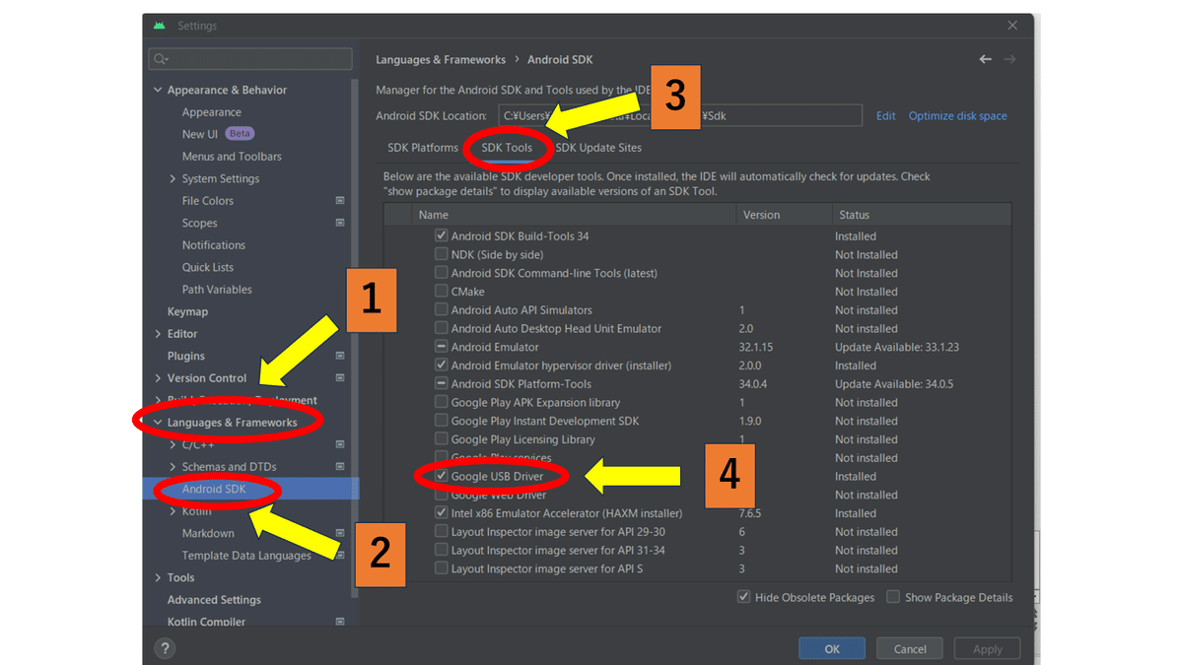Collapse Appearance & Behavior section

click(158, 90)
